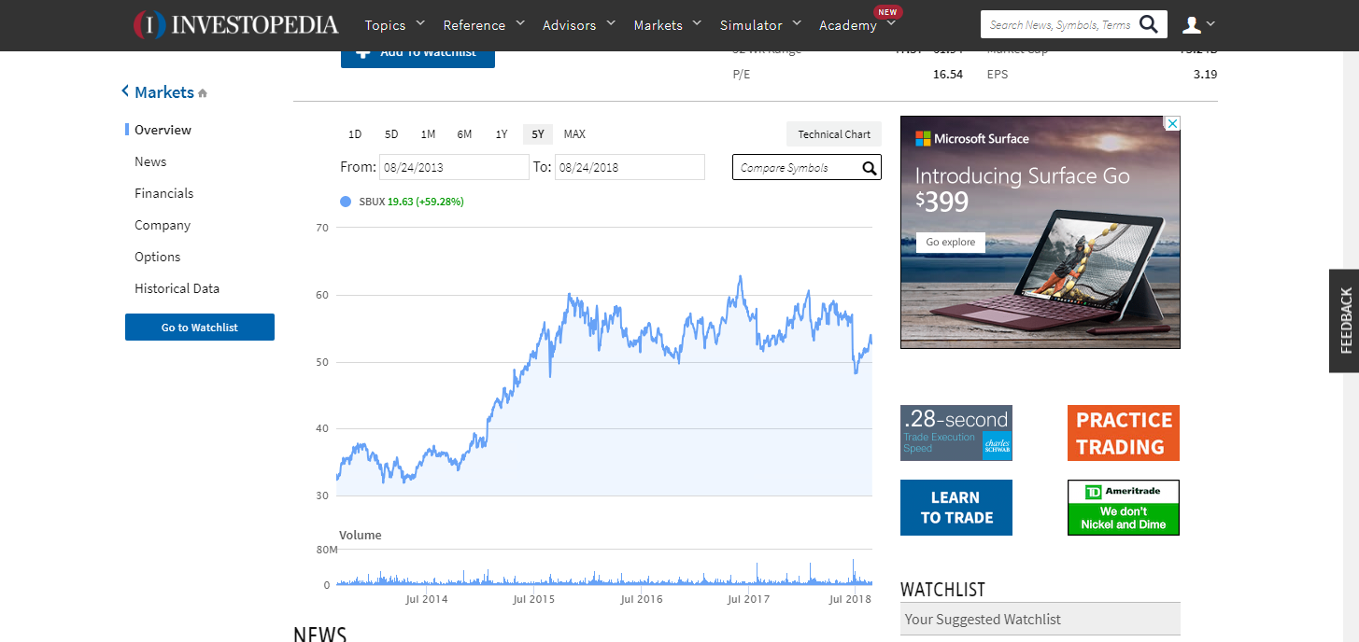Click the SBUX 19.63 legend label
The height and width of the screenshot is (642, 1359).
411,202
